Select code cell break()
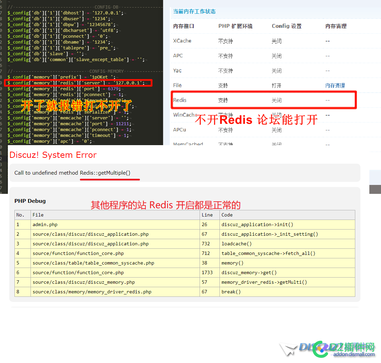Viewport: 381px width, 363px height. [x=231, y=292]
